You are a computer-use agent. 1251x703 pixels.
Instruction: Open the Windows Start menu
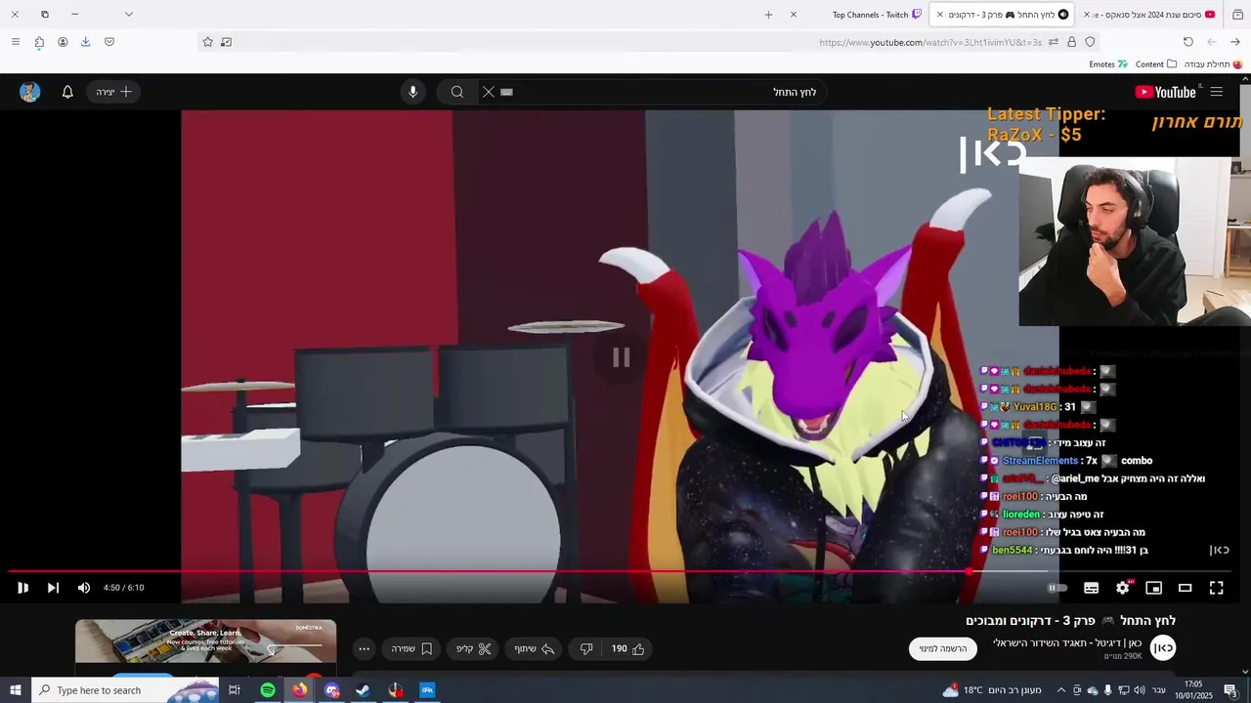coord(15,690)
